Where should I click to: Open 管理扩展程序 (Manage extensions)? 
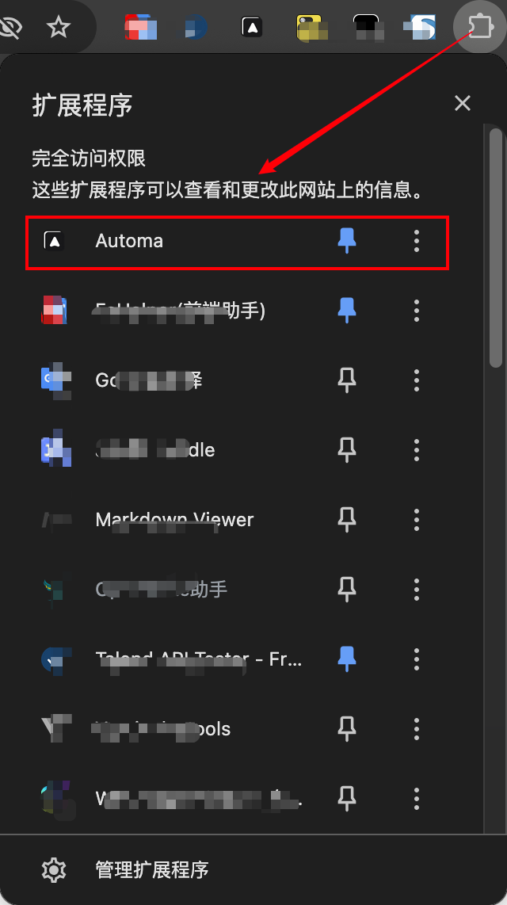point(152,869)
